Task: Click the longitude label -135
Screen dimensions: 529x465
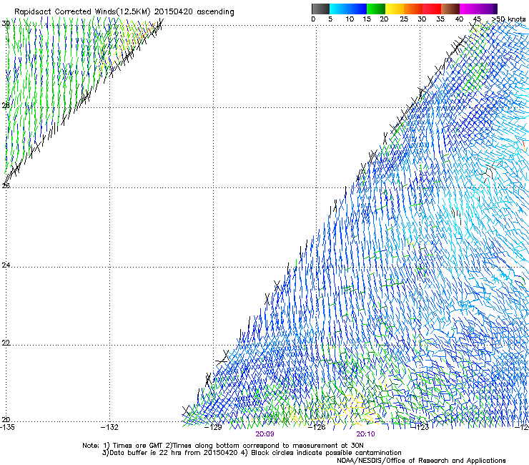Action: tap(7, 427)
